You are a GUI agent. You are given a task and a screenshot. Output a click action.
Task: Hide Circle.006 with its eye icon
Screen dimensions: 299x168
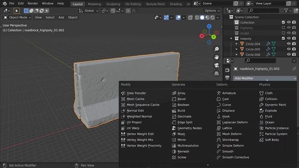[289, 54]
